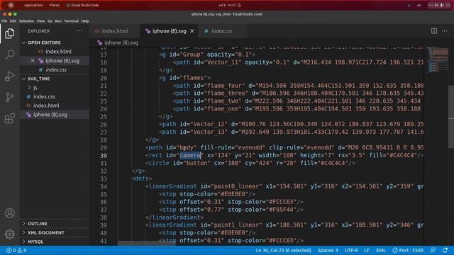Open the File menu
Viewport: 454px width, 255px height.
click(4, 21)
